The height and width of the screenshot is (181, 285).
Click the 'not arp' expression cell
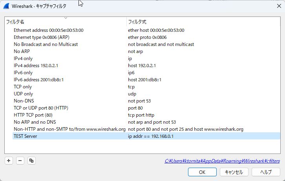coord(135,51)
